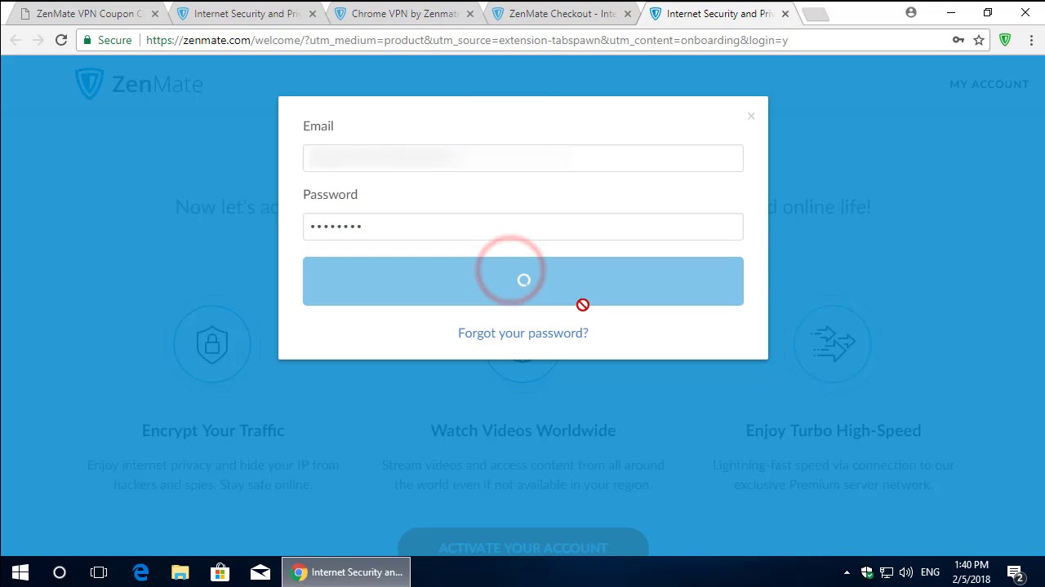
Task: Click the Turbo High-Speed arrows icon
Action: pos(833,344)
